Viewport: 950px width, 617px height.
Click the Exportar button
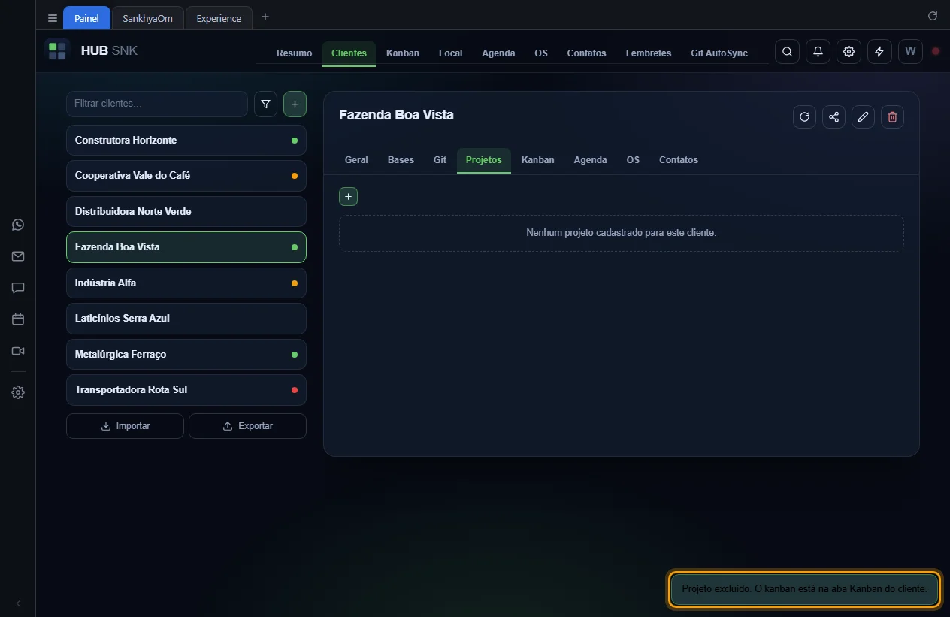click(x=247, y=426)
